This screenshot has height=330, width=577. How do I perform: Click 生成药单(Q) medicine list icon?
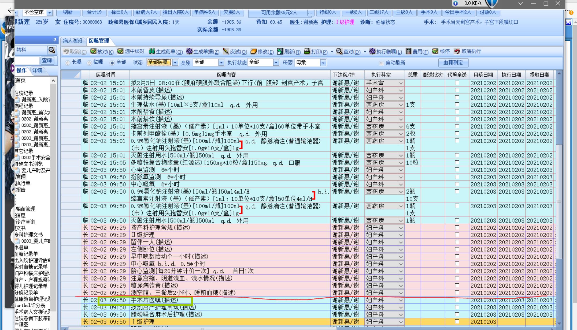click(152, 51)
